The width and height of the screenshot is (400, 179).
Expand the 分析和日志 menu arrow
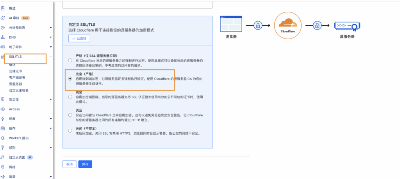coord(51,28)
